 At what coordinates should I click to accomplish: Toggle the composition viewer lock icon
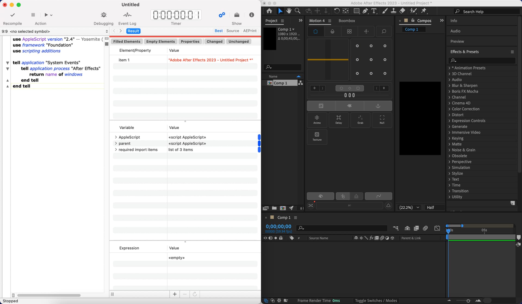[x=413, y=20]
